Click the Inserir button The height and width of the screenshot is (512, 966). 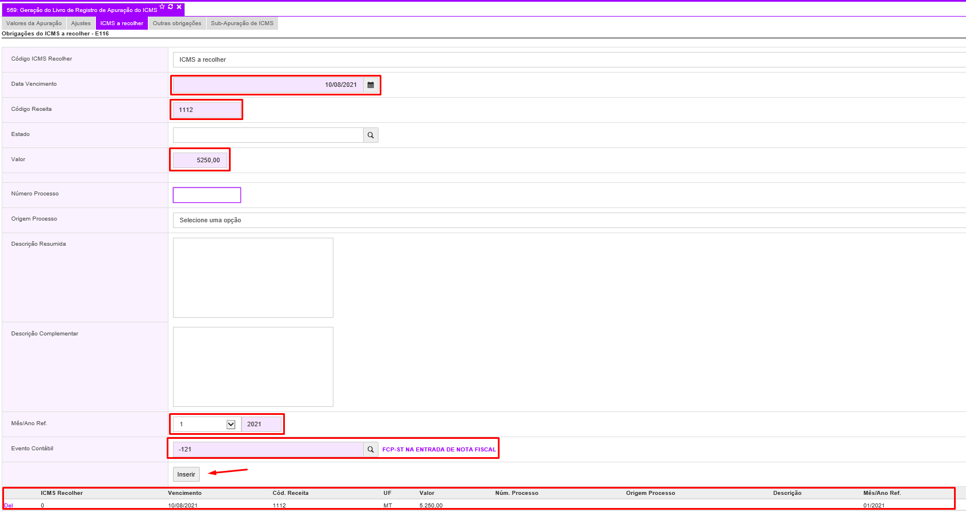(x=186, y=474)
